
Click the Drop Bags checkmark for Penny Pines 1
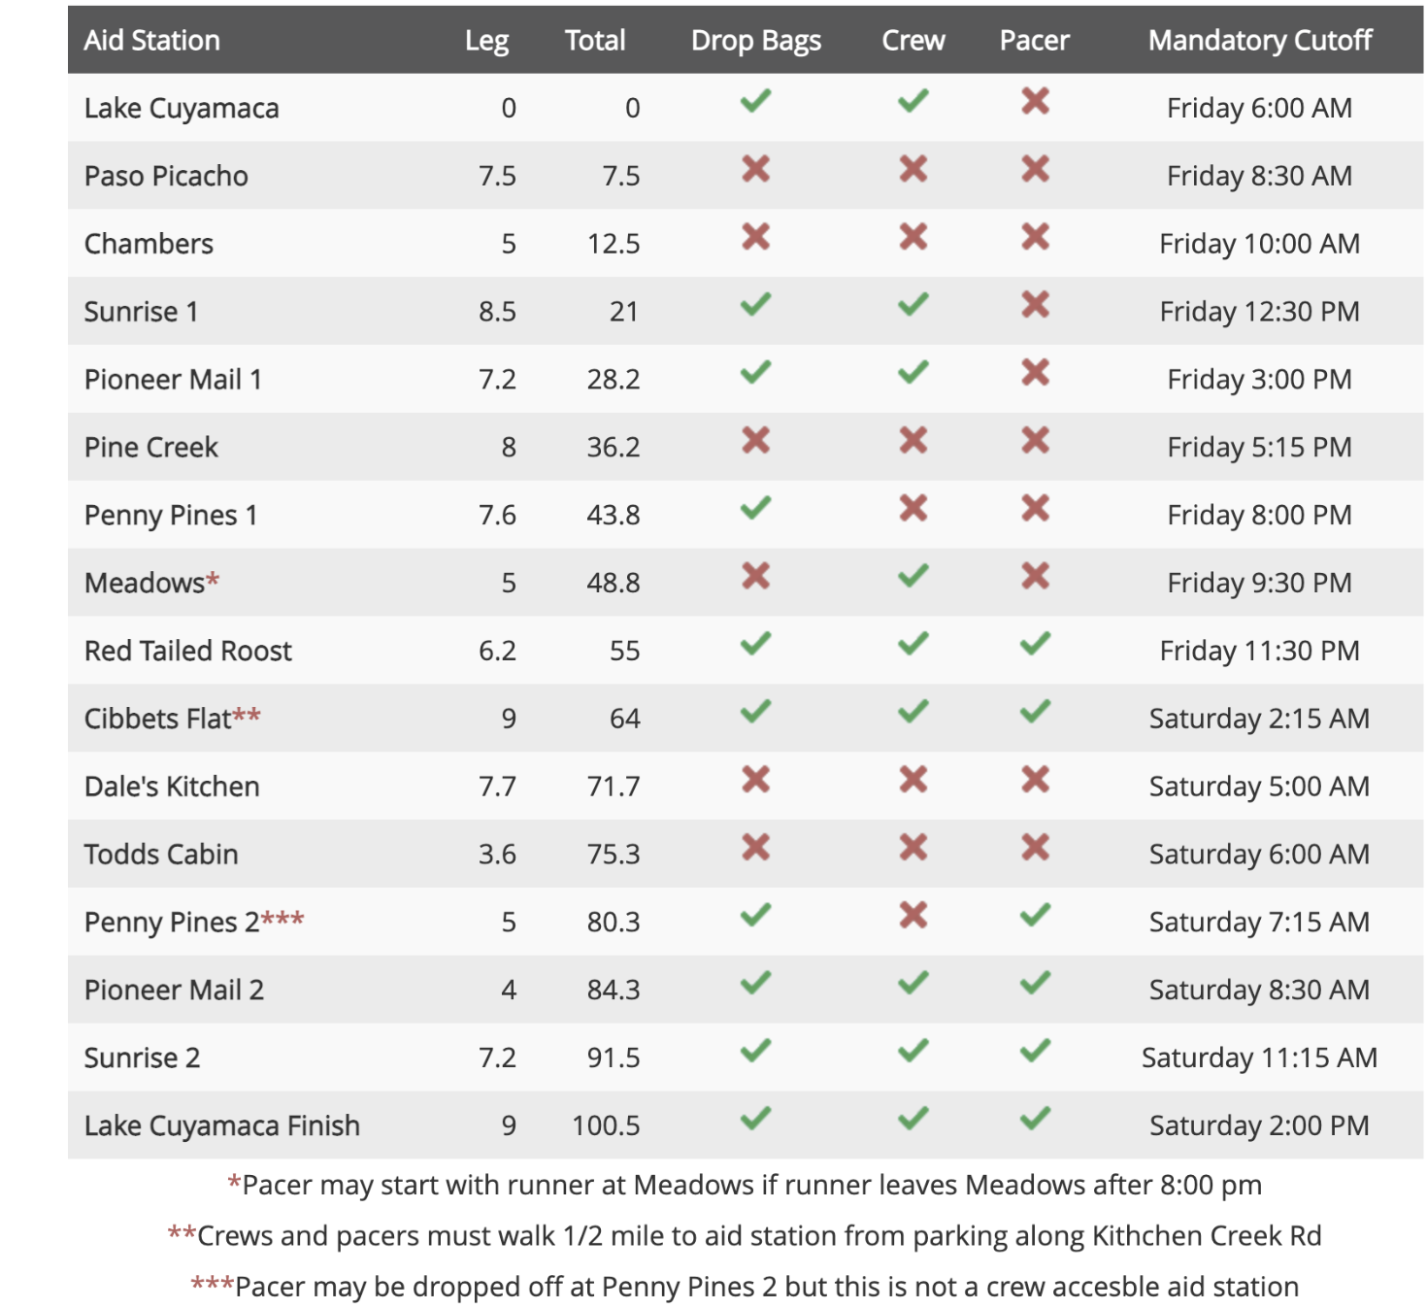[755, 508]
